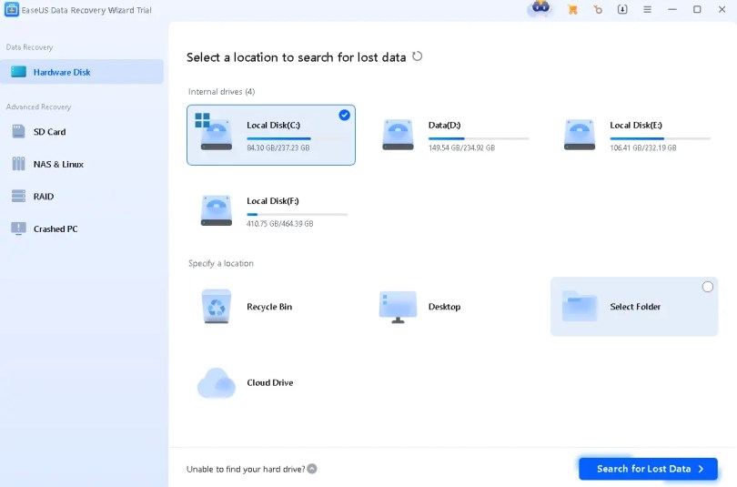Image resolution: width=737 pixels, height=487 pixels.
Task: Click the Hardware Disk sidebar icon
Action: click(18, 71)
